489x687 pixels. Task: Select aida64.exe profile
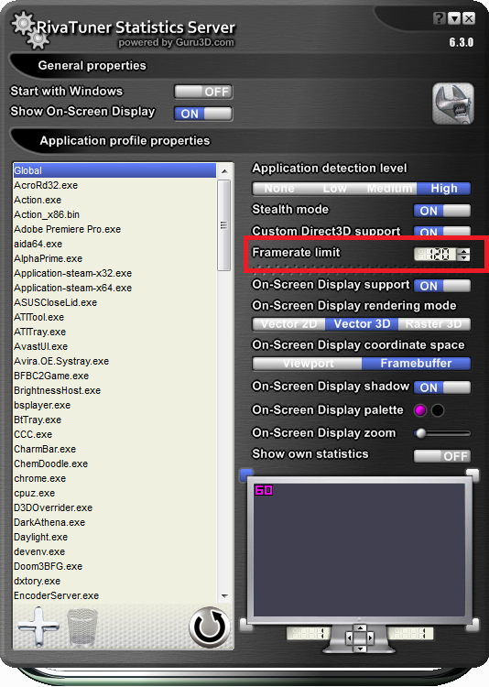coord(114,244)
